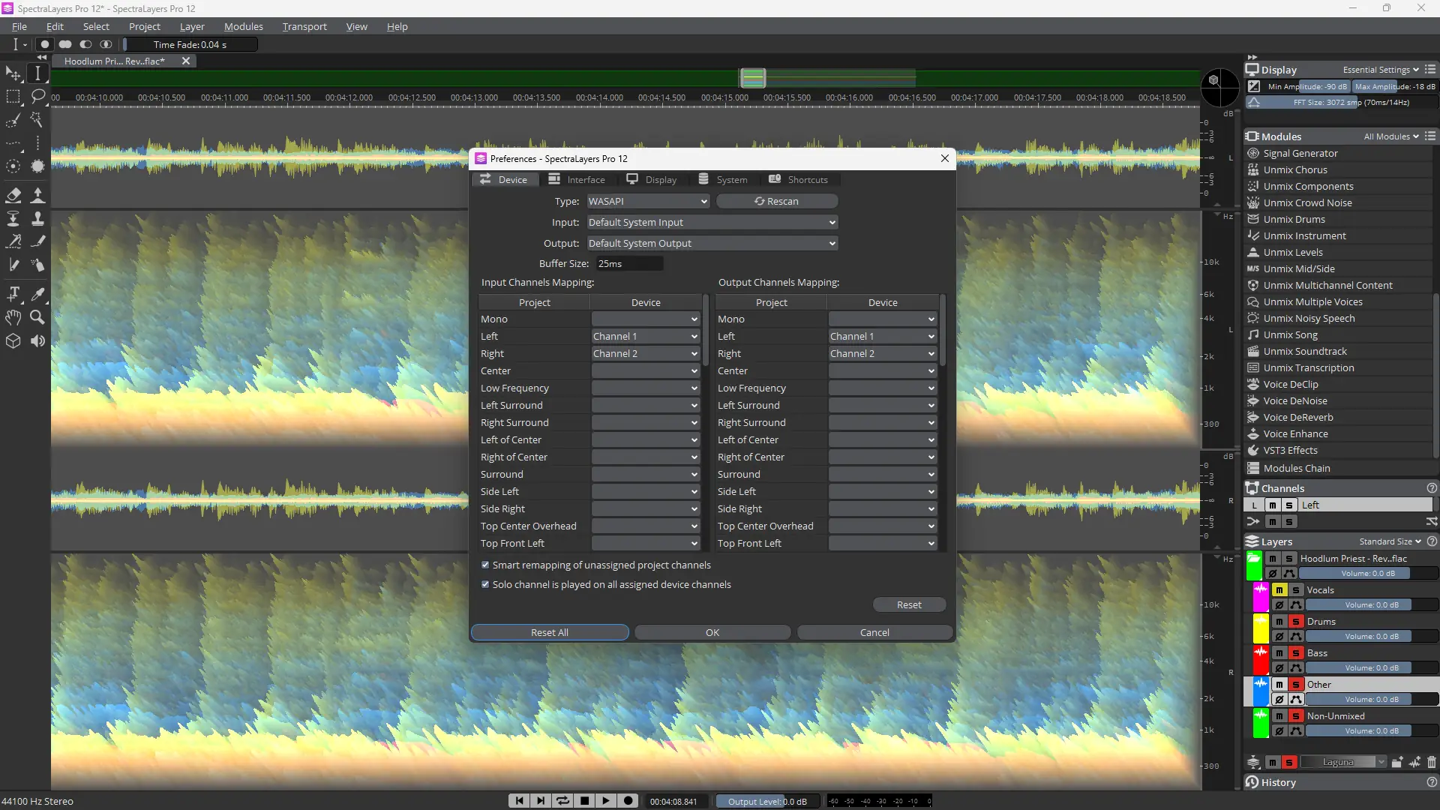Open the Modules menu

243,26
